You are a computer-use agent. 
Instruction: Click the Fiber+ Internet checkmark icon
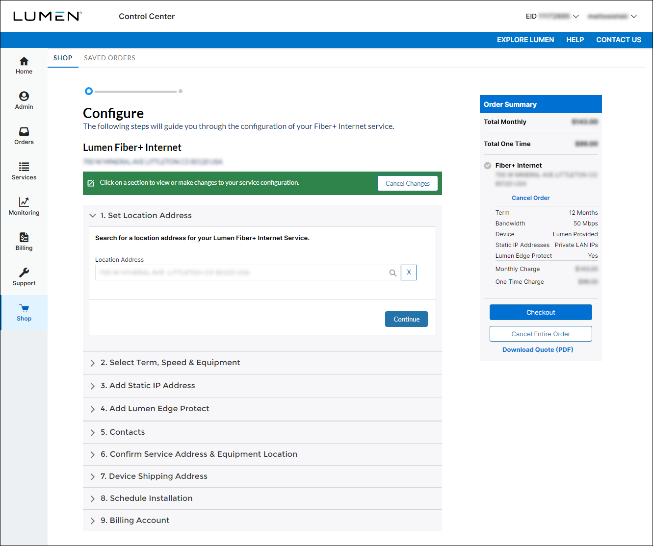coord(488,166)
